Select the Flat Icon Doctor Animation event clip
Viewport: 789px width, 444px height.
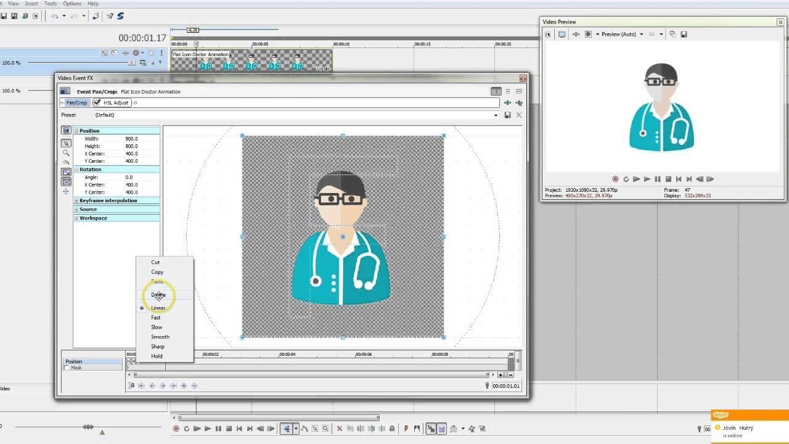tap(251, 61)
